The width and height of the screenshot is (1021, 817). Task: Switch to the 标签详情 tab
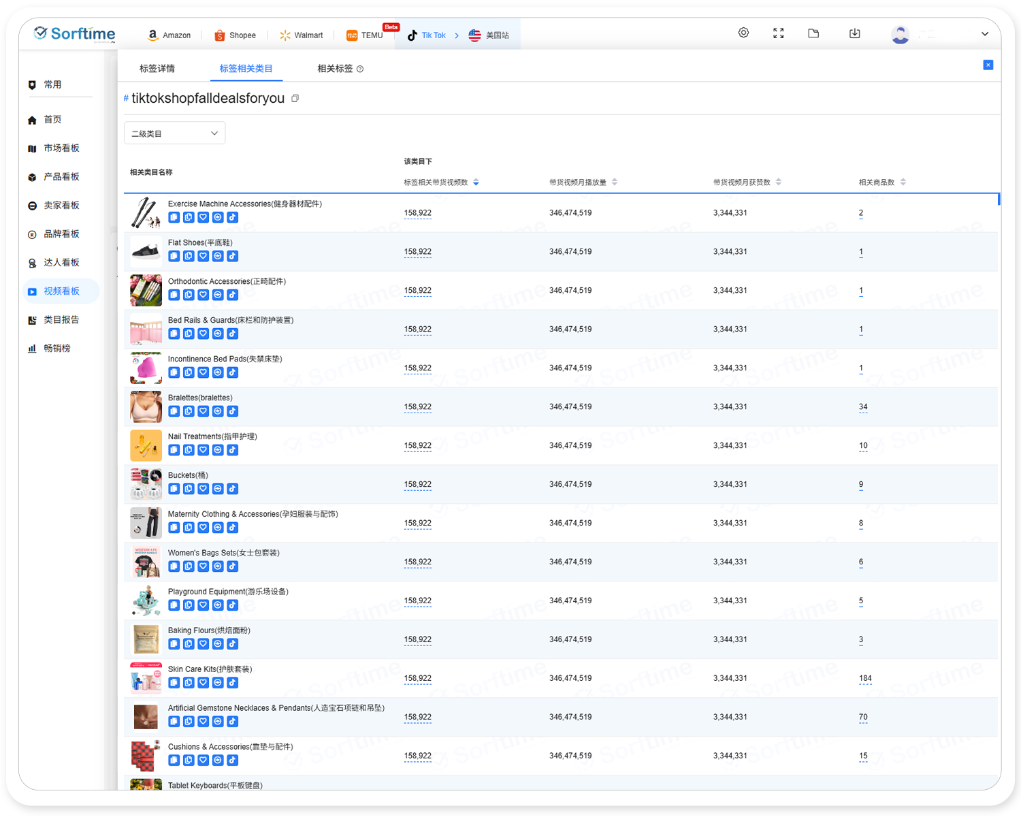[x=157, y=69]
